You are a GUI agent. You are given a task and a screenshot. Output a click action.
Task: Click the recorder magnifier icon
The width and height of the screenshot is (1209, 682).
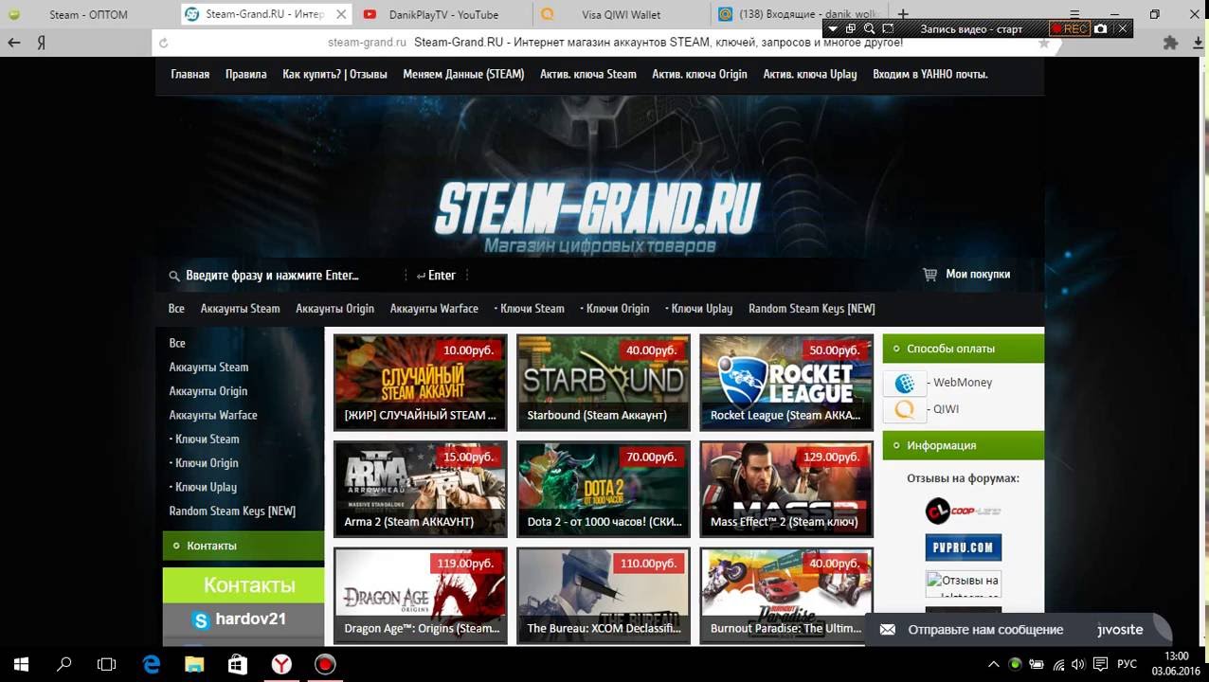coord(869,28)
